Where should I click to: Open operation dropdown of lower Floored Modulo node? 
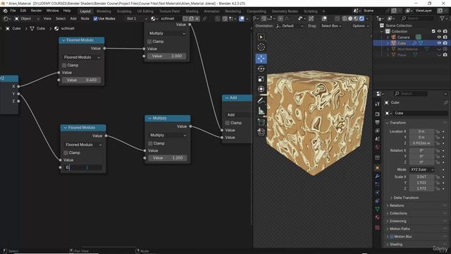click(83, 145)
